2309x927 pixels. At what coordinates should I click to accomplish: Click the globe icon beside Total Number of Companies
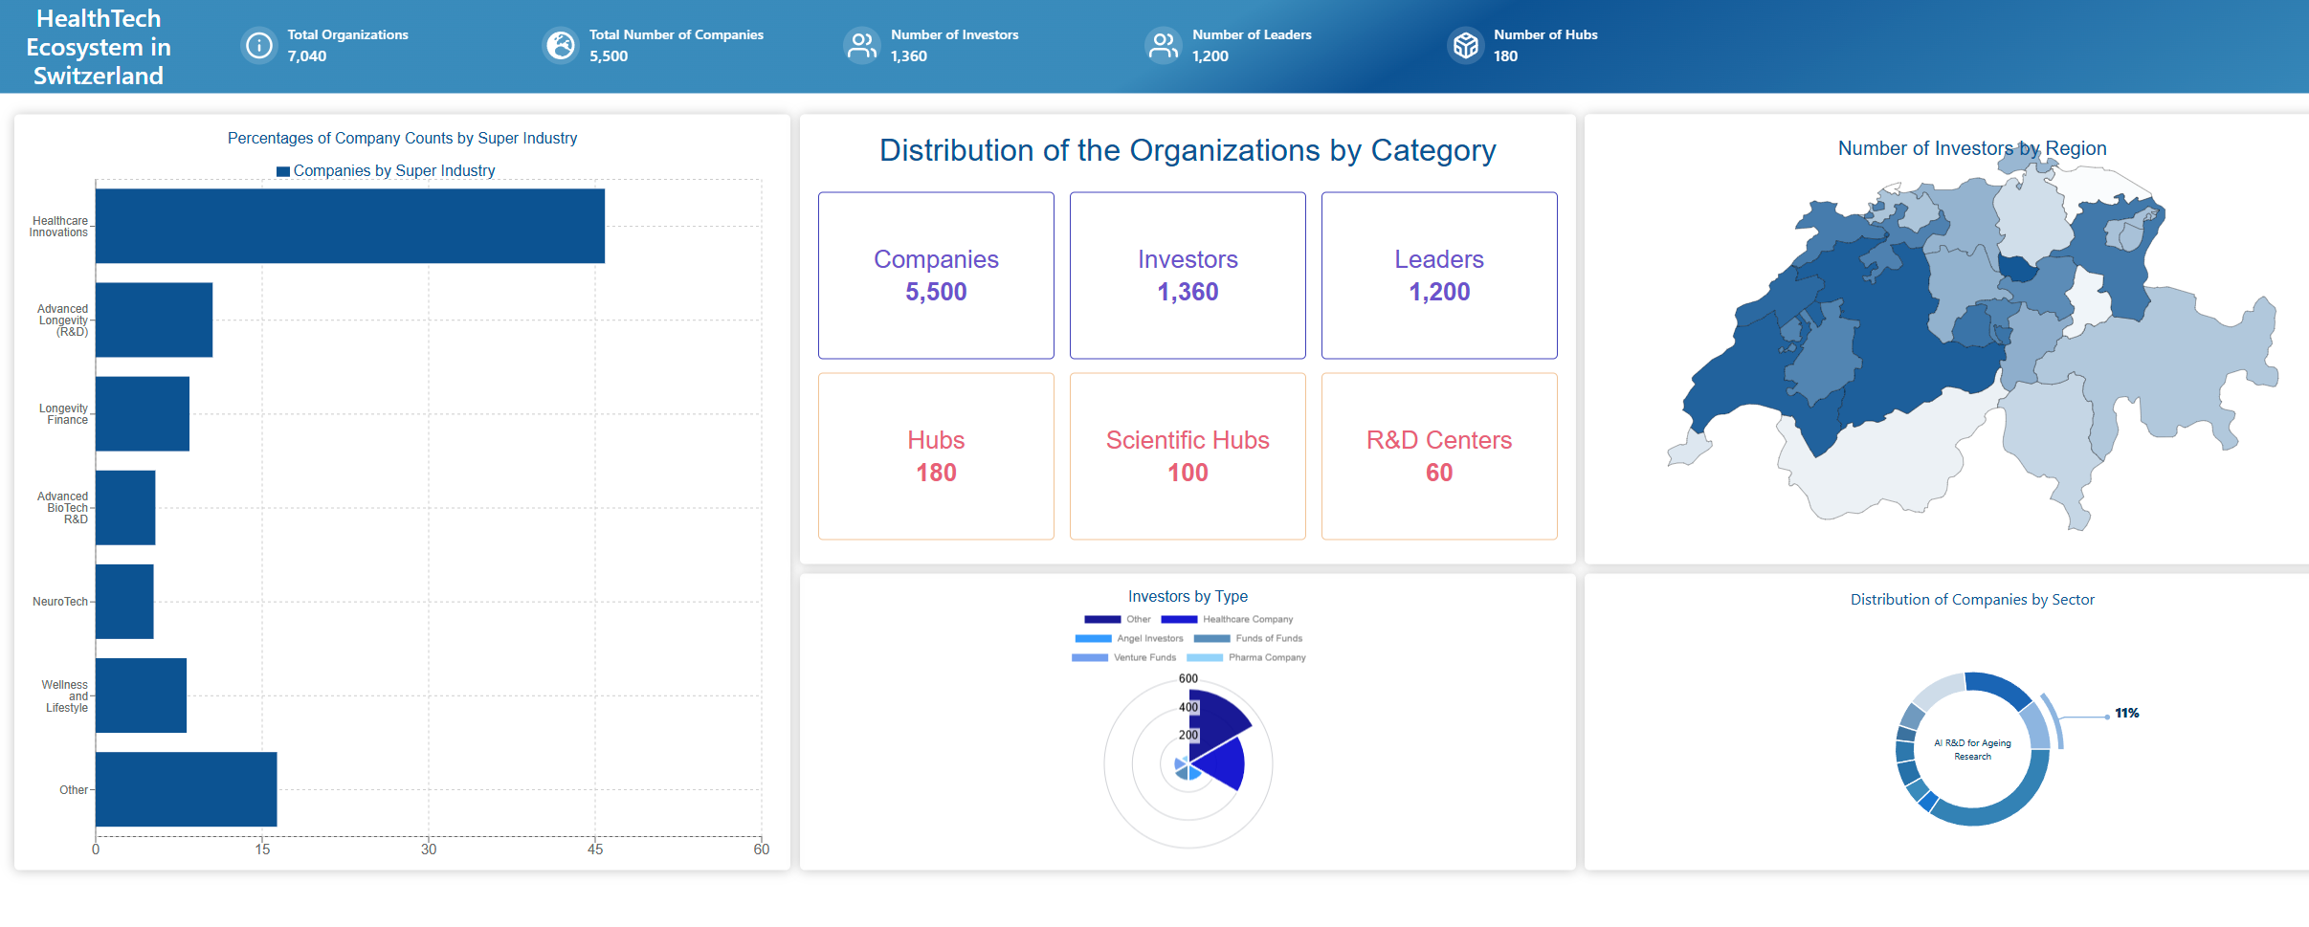coord(561,45)
